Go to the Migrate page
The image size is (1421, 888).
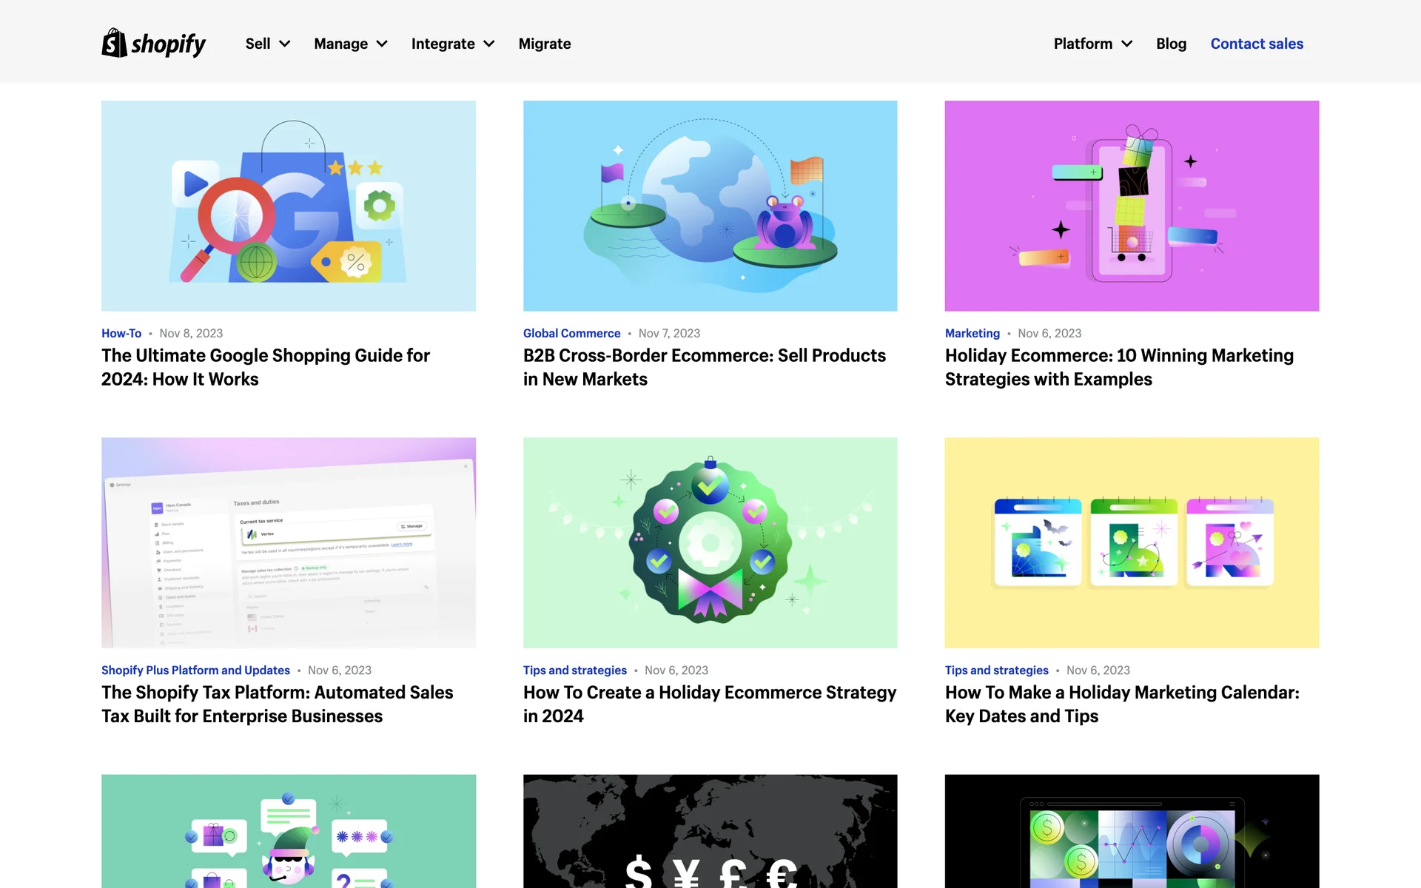click(544, 44)
